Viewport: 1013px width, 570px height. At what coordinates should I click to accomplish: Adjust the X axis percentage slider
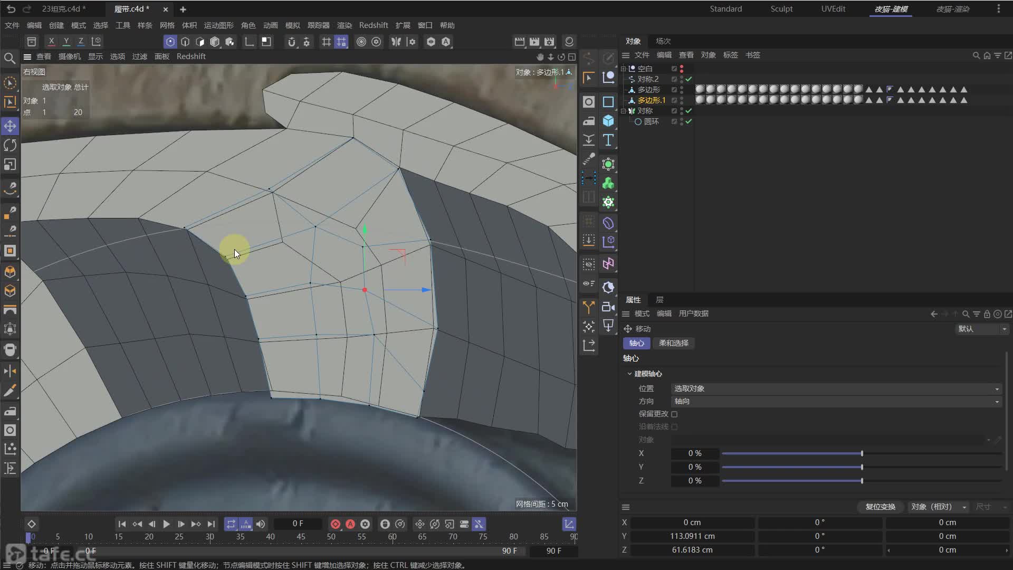pos(862,453)
